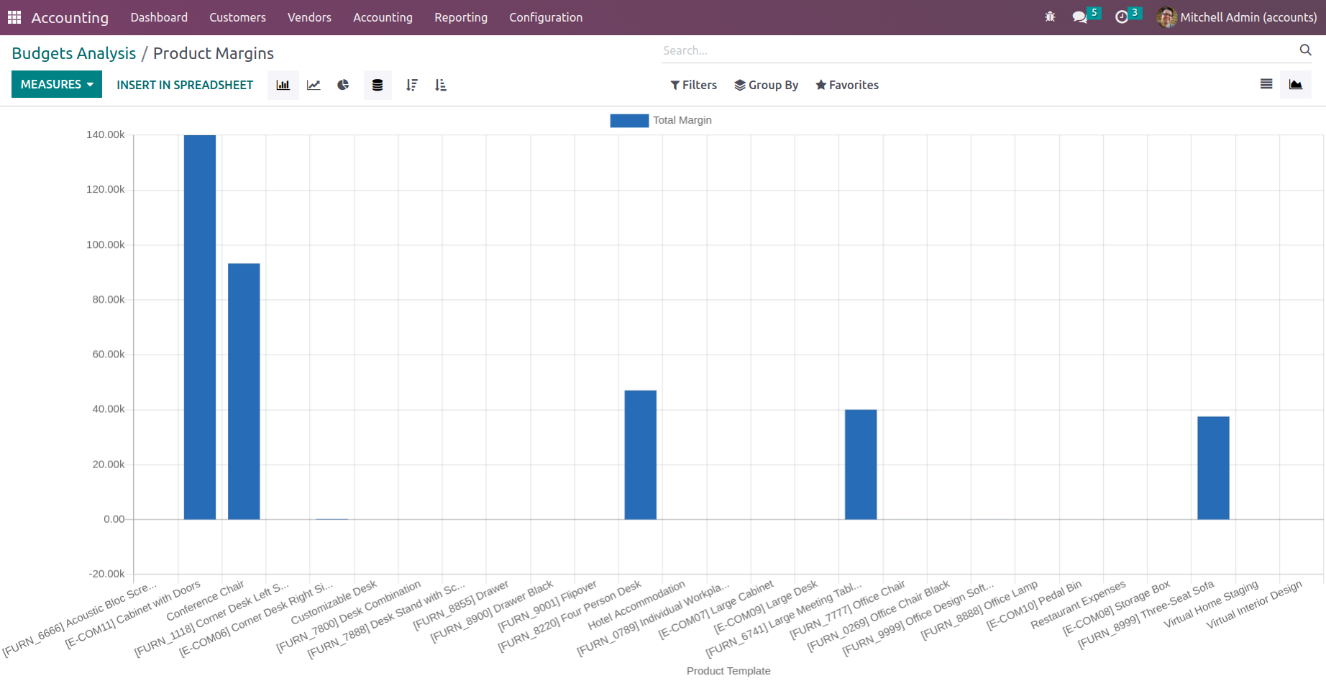Click the 140.00k axis label
Screen dimensions: 1326x681
106,134
